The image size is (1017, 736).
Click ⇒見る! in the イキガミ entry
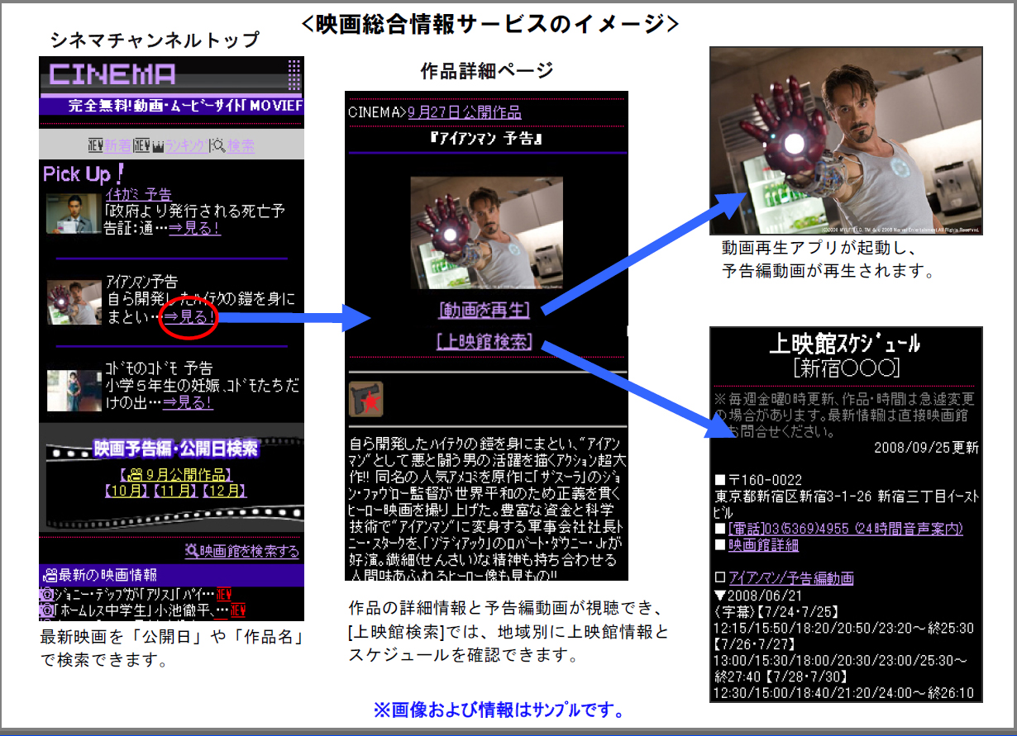coord(195,229)
